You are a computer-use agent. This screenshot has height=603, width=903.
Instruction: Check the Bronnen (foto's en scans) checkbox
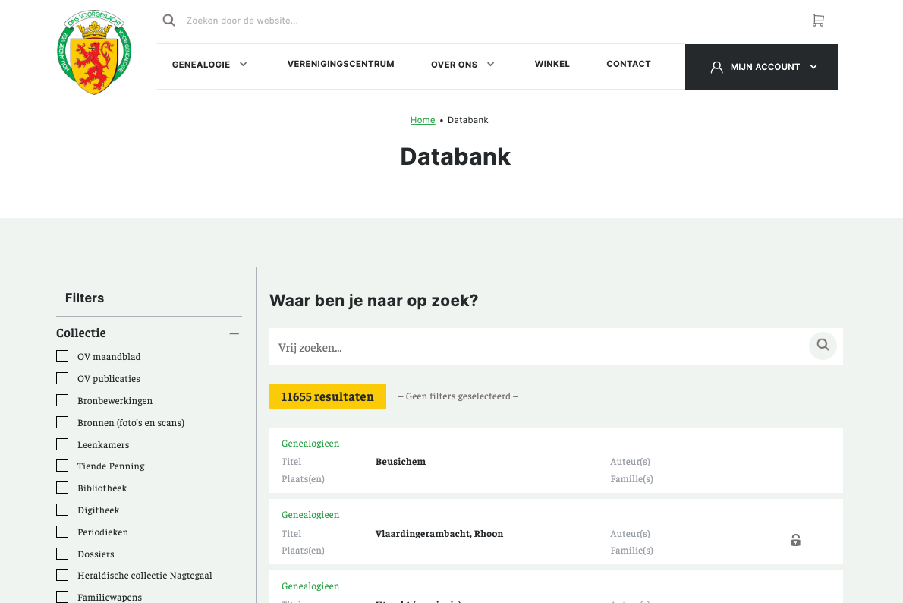(x=62, y=422)
